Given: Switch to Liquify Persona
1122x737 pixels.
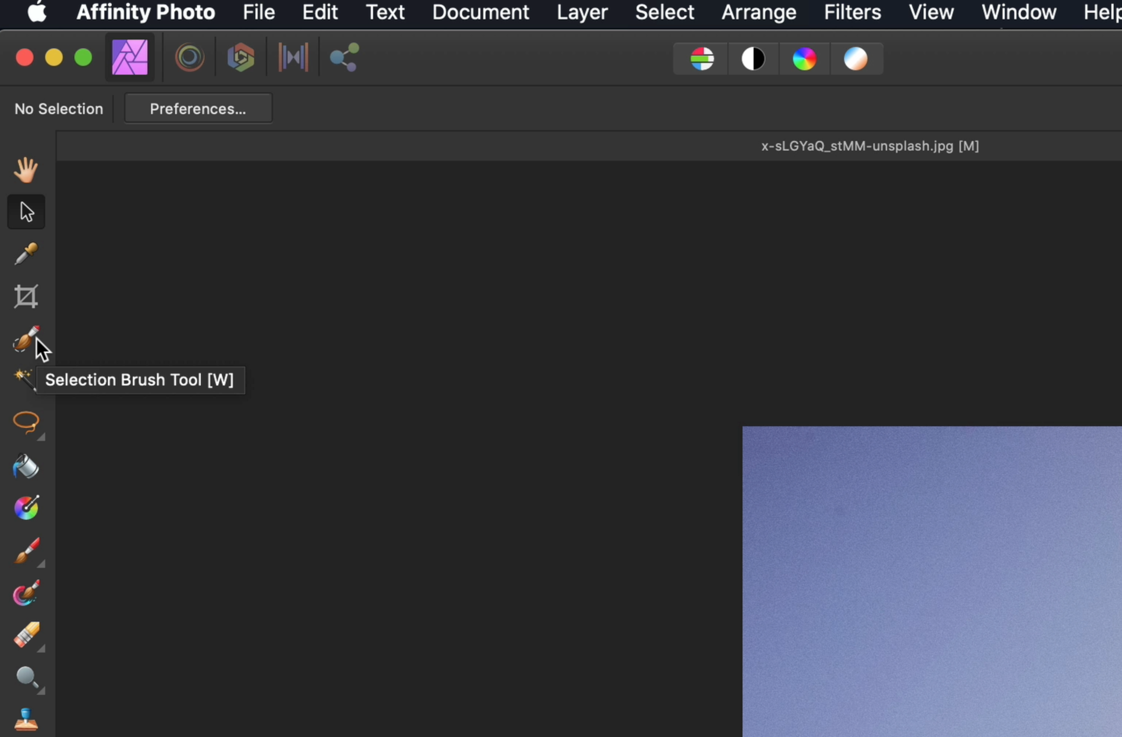Looking at the screenshot, I should (x=190, y=57).
